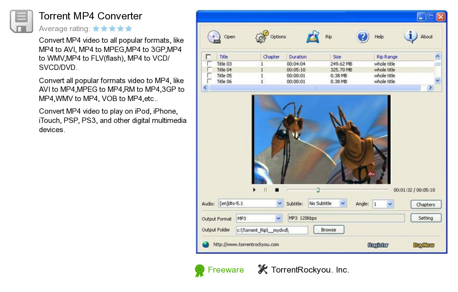
Task: Click the tools icon beside TorrentRockyou
Action: (263, 269)
